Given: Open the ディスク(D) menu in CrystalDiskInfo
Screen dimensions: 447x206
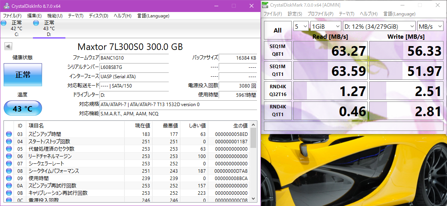Looking at the screenshot, I should click(x=98, y=16).
